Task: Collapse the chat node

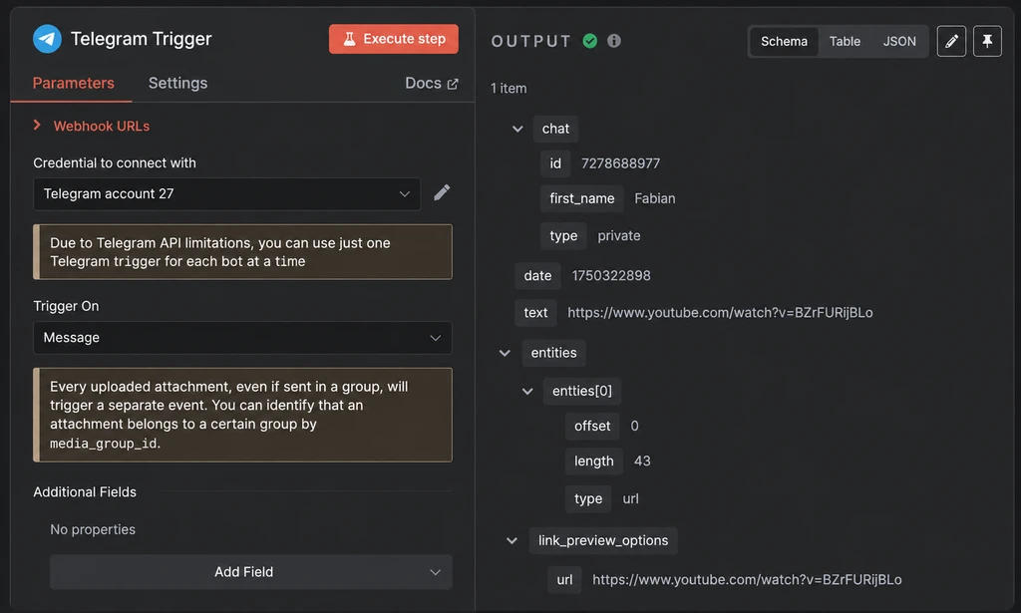Action: coord(517,129)
